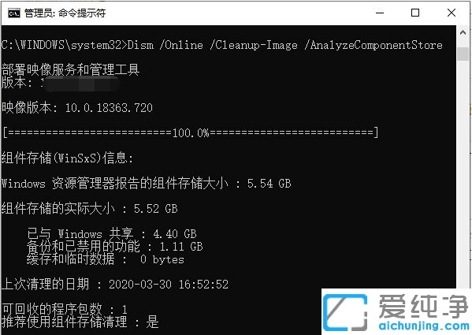The width and height of the screenshot is (472, 335).
Task: Click the 映像版本: 10.0.18363.720 line
Action: click(x=77, y=107)
